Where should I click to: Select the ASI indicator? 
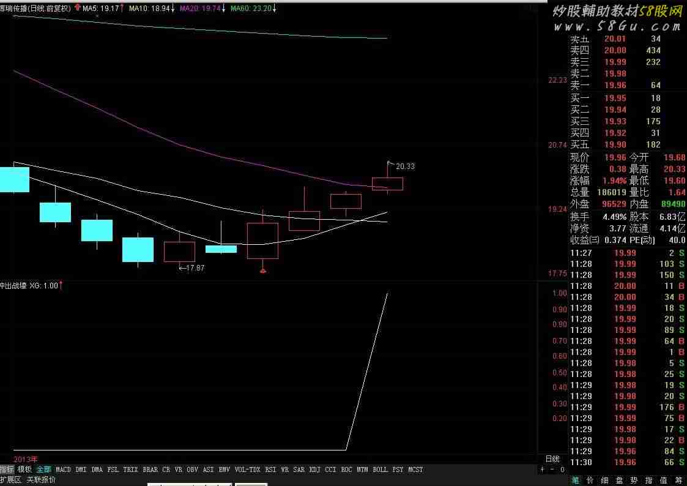pos(209,469)
